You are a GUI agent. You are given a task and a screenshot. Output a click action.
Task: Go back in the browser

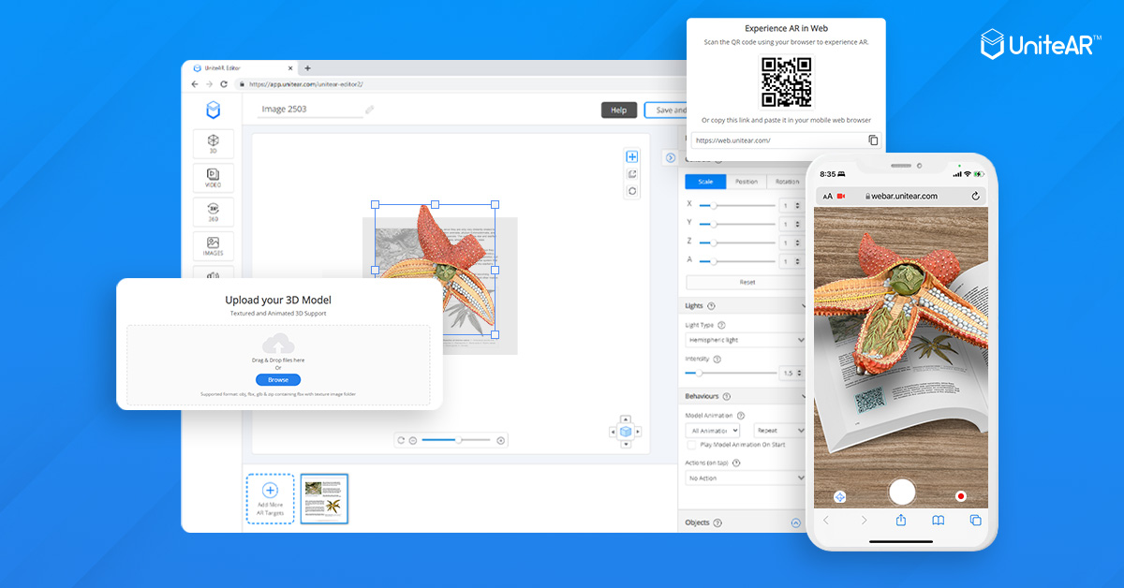(195, 83)
